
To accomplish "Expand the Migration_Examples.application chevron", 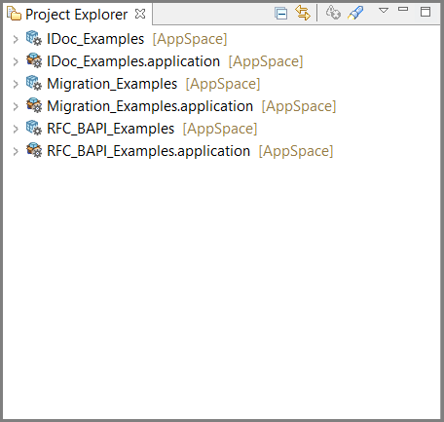I will tap(16, 106).
